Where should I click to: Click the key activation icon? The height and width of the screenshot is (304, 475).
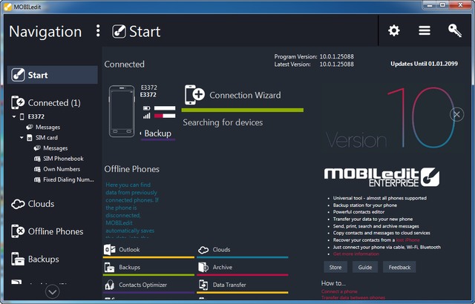point(455,31)
